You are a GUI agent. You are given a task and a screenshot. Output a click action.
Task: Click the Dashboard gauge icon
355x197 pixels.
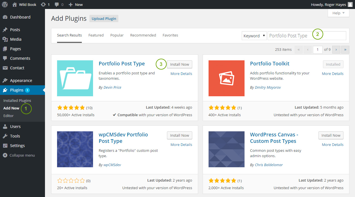(5, 17)
